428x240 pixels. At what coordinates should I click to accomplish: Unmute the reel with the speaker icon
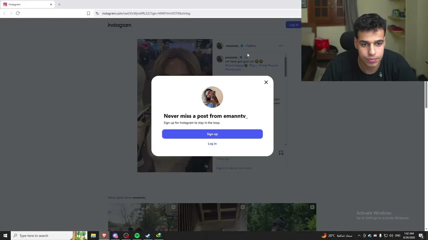[x=207, y=166]
